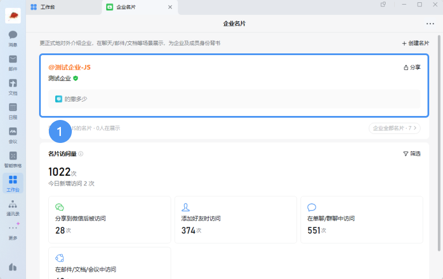The width and height of the screenshot is (443, 279).
Task: Click the green verified shield icon
Action: point(75,78)
